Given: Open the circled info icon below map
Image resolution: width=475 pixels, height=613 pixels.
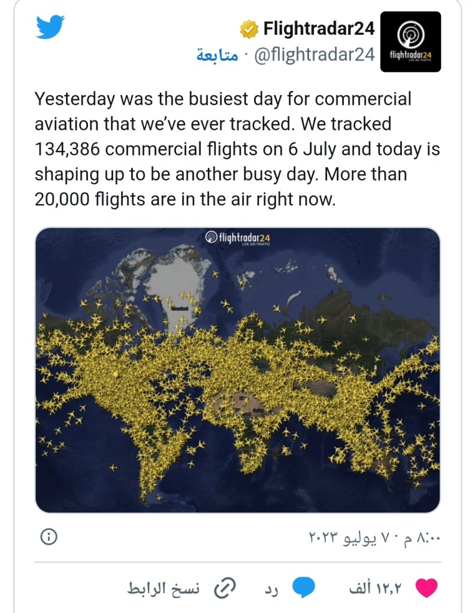Looking at the screenshot, I should (x=49, y=537).
